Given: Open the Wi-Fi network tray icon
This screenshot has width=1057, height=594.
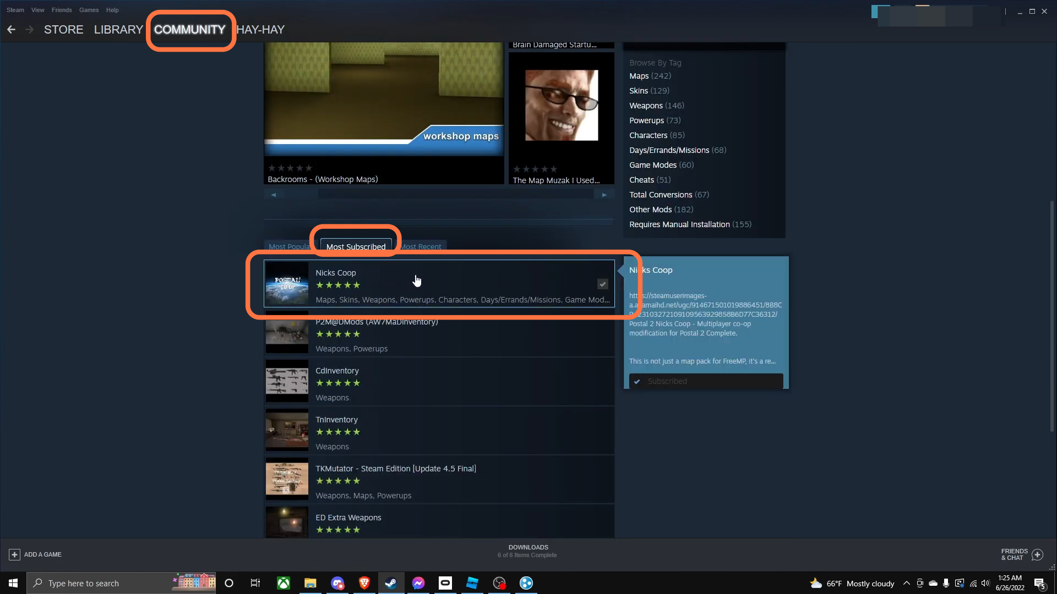Looking at the screenshot, I should tap(973, 584).
